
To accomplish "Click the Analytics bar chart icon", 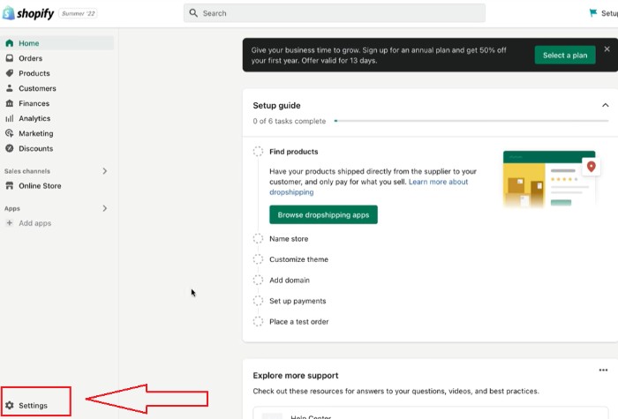I will pyautogui.click(x=10, y=118).
